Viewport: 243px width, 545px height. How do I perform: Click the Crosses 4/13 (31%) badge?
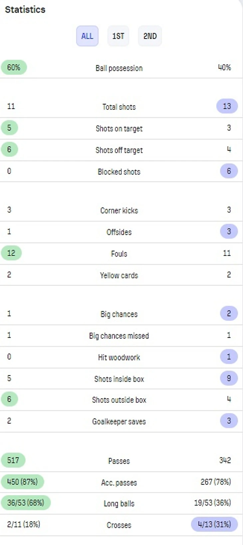point(214,524)
